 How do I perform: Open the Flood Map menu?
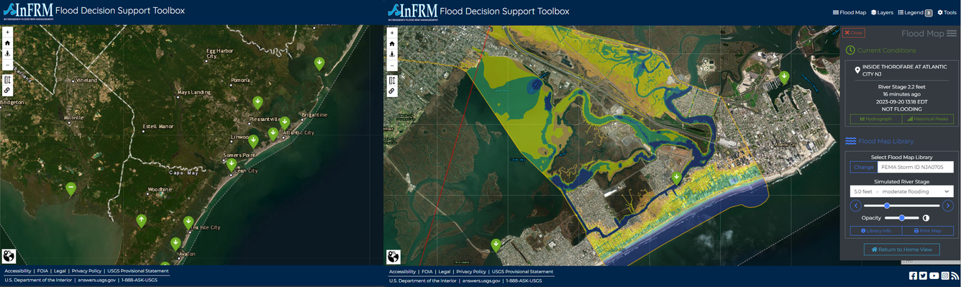click(850, 12)
